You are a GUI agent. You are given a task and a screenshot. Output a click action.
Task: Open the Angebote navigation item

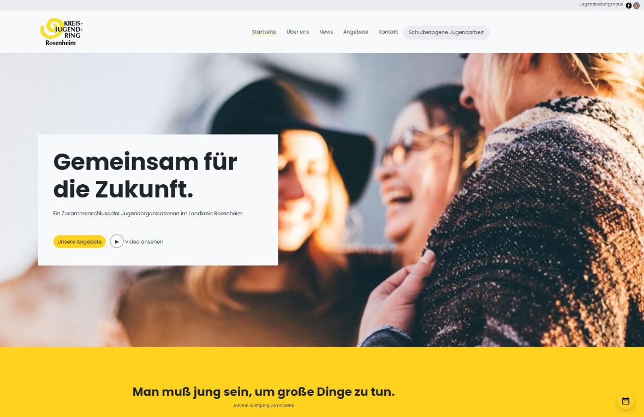[356, 32]
